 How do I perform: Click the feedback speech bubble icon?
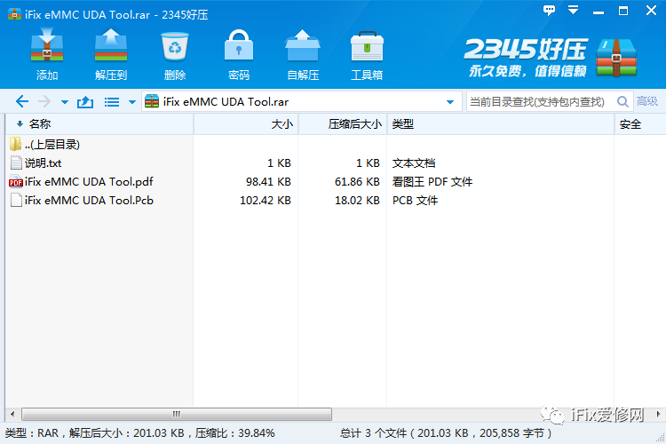[549, 10]
